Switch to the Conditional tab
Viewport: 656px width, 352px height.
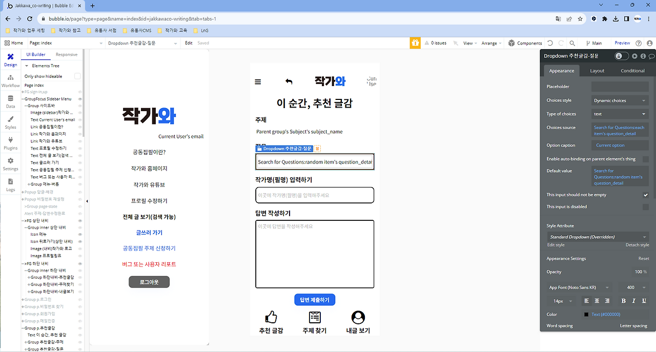tap(633, 70)
